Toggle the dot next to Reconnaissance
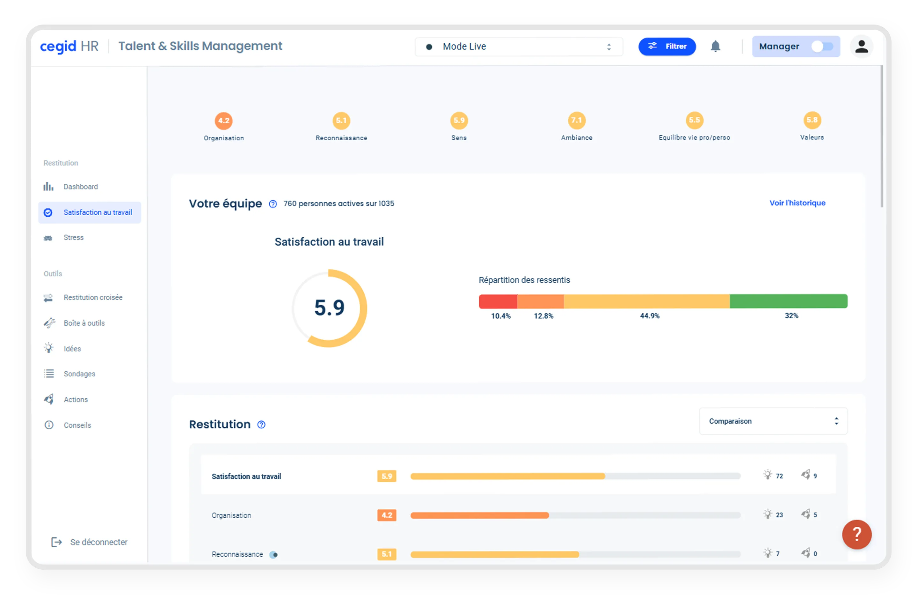The image size is (918, 606). [x=274, y=555]
